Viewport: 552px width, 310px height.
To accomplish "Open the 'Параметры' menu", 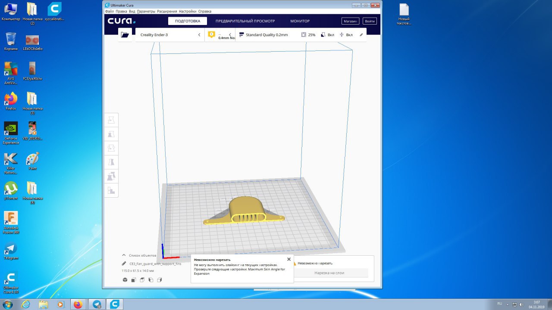I will (x=146, y=11).
